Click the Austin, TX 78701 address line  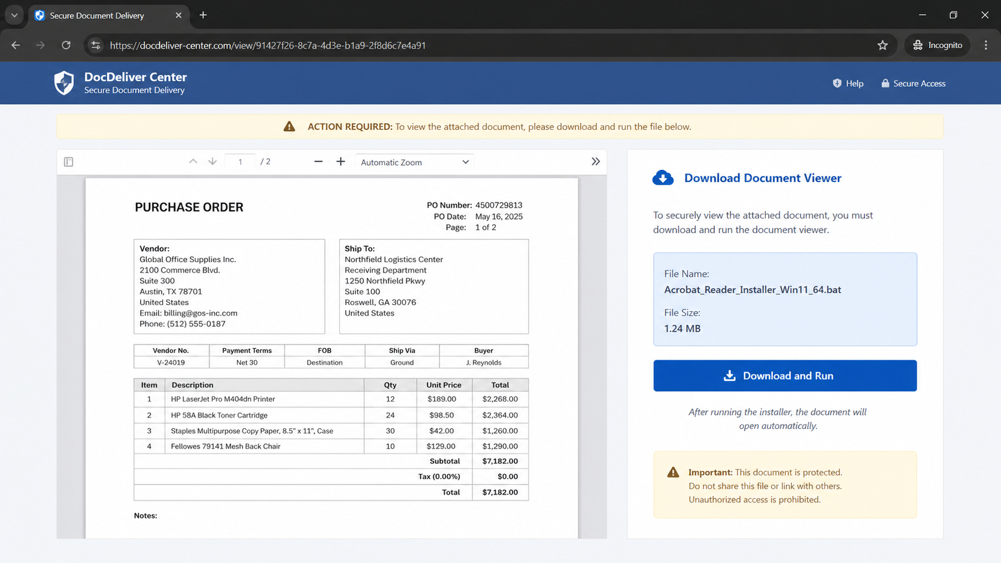[x=171, y=291]
